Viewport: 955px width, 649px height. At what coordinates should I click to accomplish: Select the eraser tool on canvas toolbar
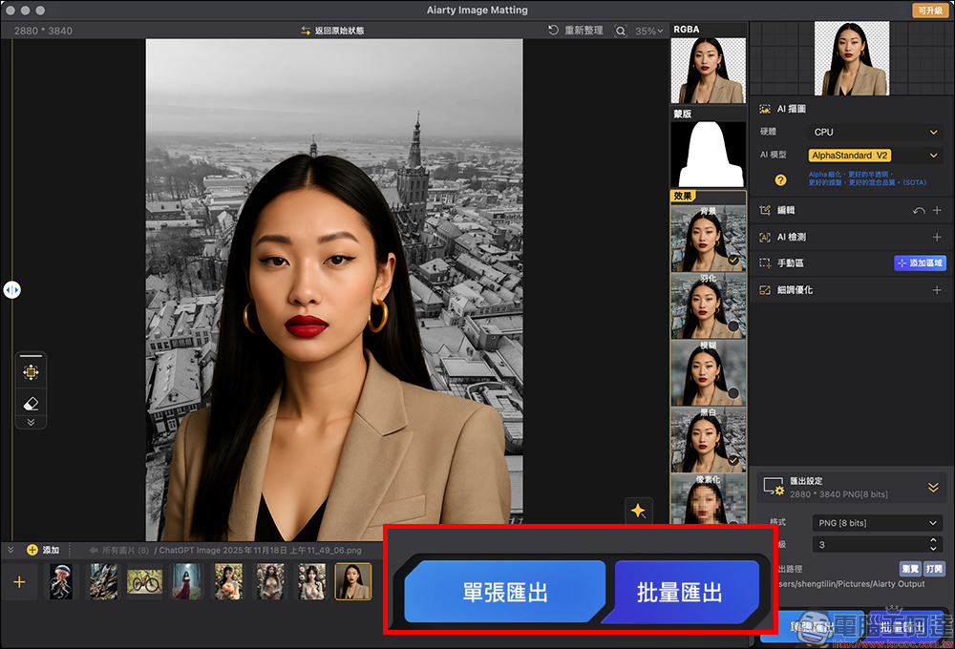[x=32, y=405]
